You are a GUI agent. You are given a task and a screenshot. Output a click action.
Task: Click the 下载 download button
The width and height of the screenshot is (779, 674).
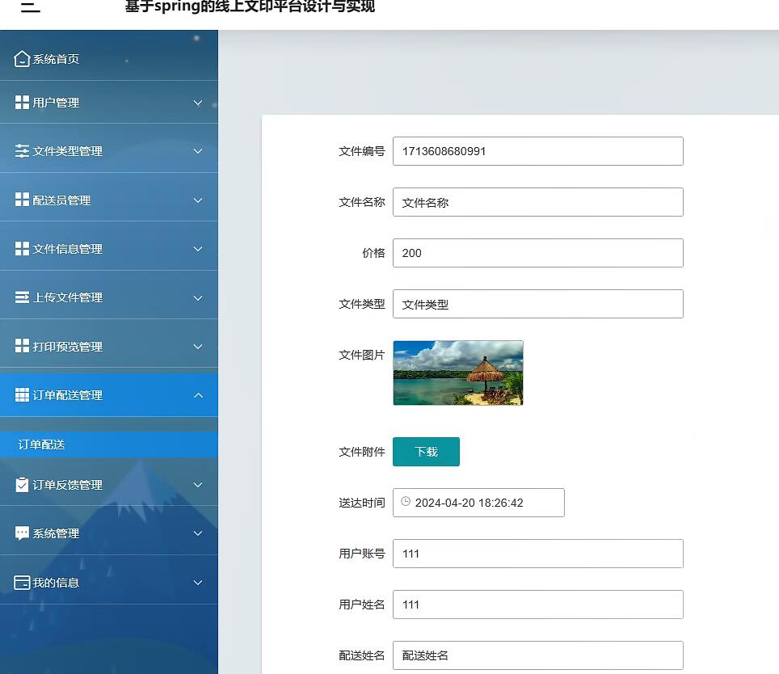(426, 452)
